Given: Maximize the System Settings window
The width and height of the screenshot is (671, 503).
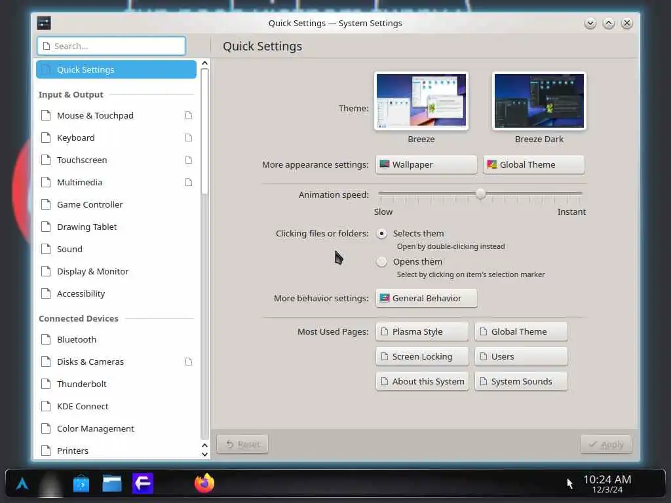Looking at the screenshot, I should (609, 23).
